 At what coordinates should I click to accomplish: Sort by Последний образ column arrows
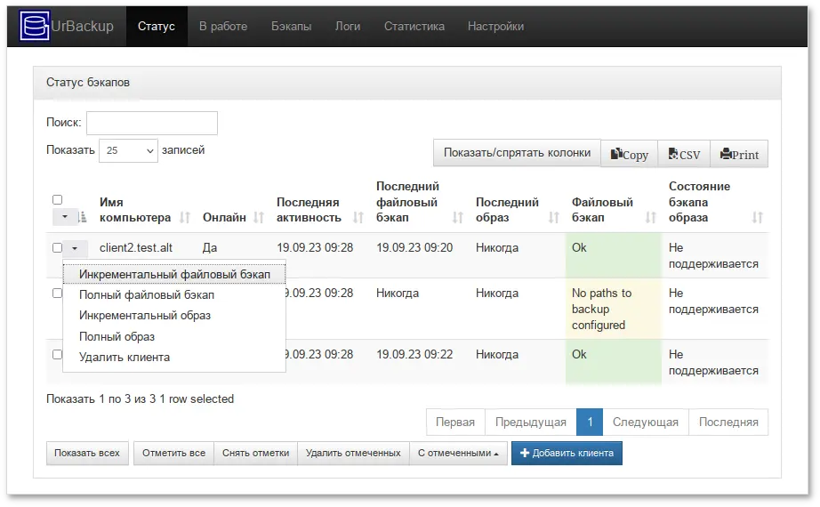554,218
